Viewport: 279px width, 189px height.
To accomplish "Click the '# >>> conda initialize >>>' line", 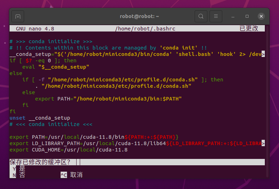I will (x=51, y=41).
